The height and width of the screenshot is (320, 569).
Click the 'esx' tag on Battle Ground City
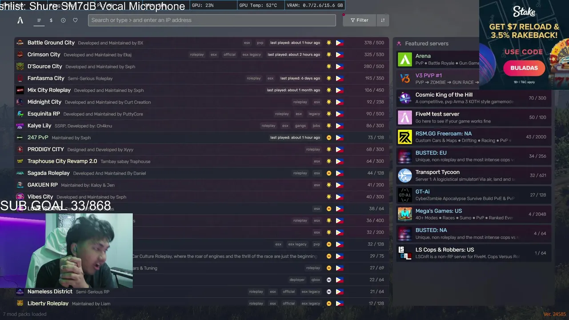(247, 43)
